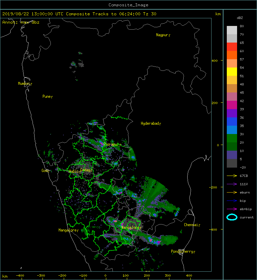Click the cyan 'current' ellipse icon

click(232, 217)
